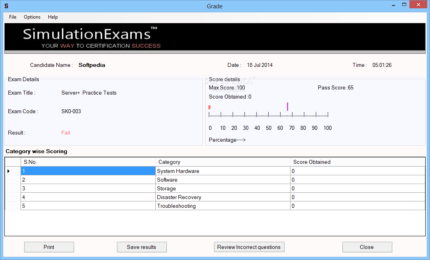430x260 pixels.
Task: Click serial number 1 cell
Action: (88, 171)
